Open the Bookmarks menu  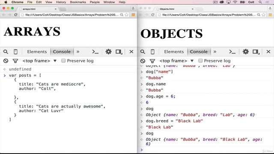(x=78, y=2)
